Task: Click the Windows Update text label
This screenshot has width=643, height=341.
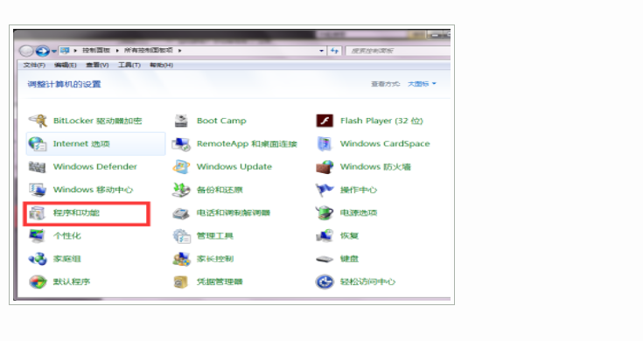Action: (x=234, y=167)
